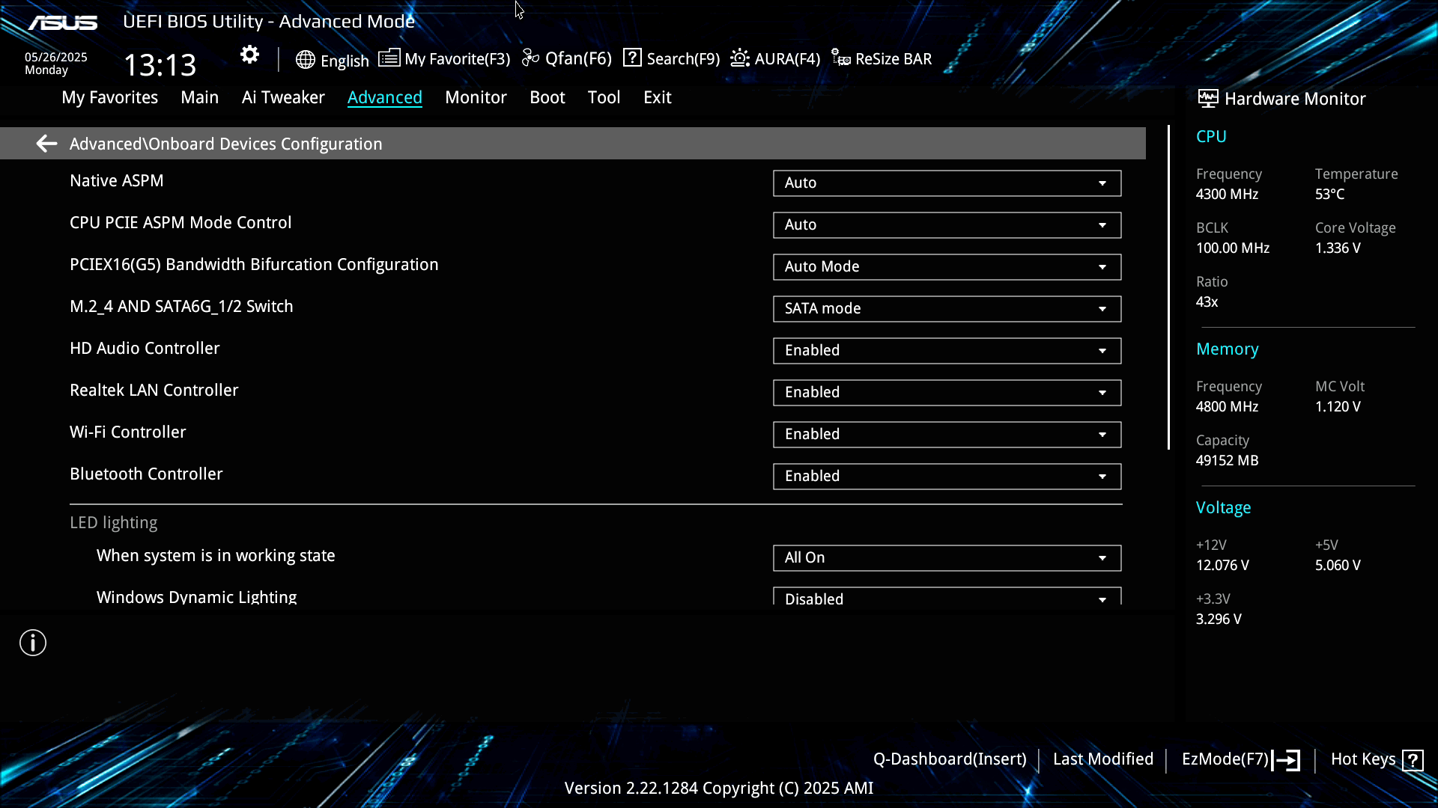
Task: Click the settings gear icon
Action: 249,55
